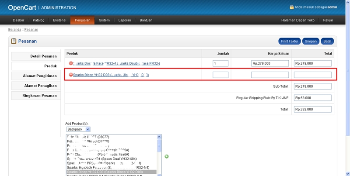Go to Halaman Depan Toko
This screenshot has width=350, height=176.
tap(298, 20)
